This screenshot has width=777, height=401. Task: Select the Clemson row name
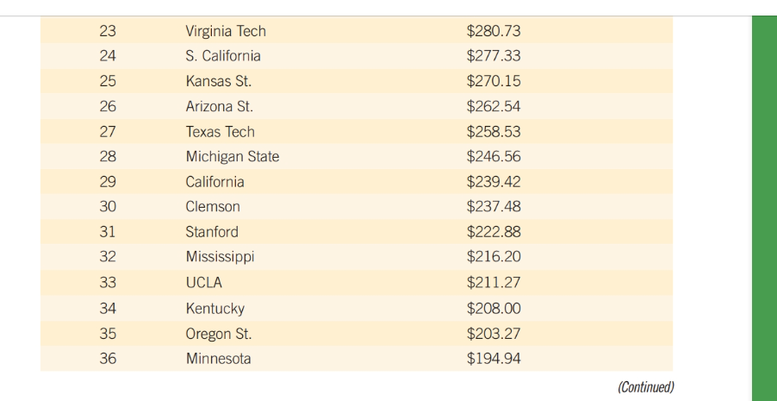213,206
